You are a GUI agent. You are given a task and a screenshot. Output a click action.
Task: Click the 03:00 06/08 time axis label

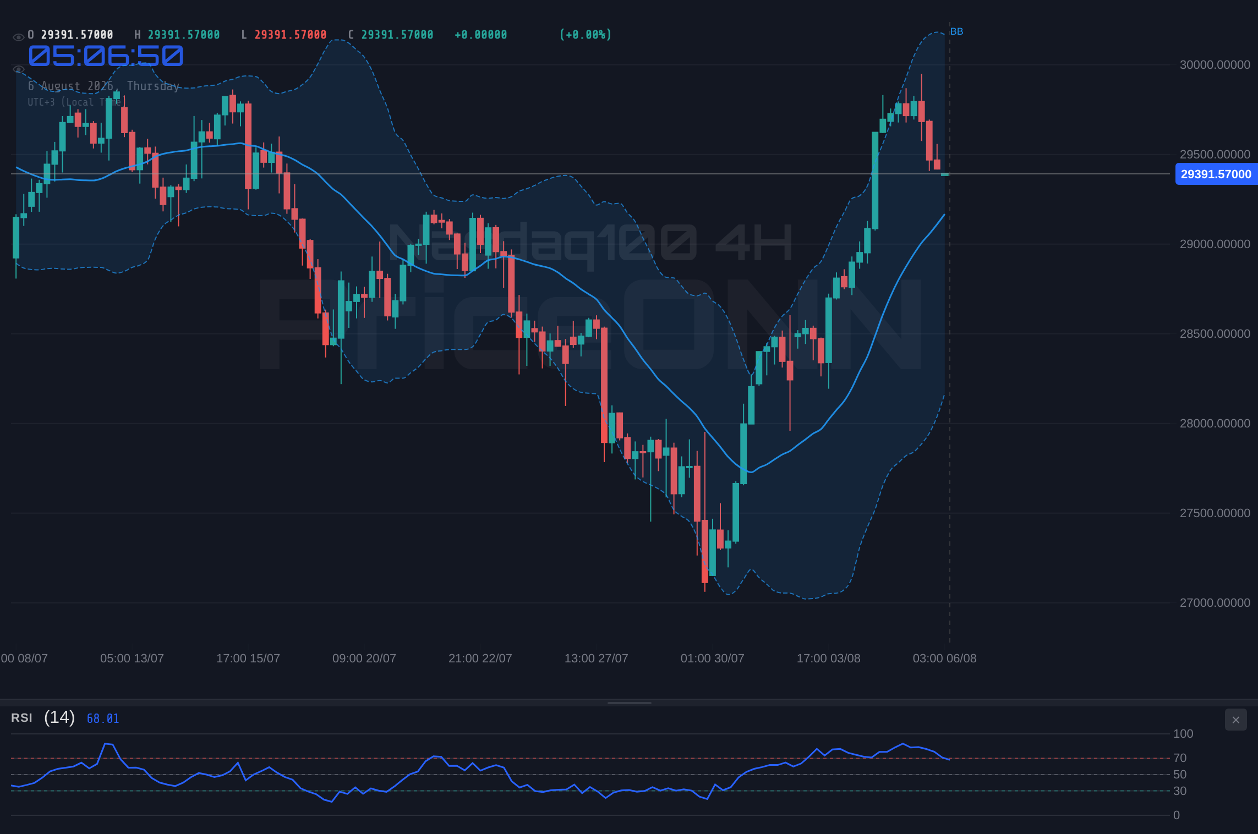tap(945, 659)
